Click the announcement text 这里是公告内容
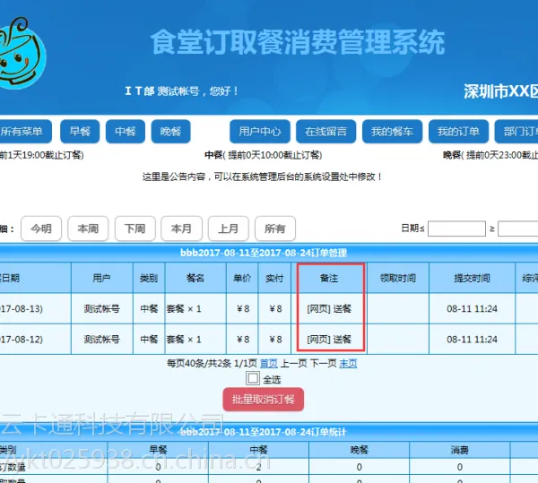This screenshot has height=483, width=538. coord(262,177)
